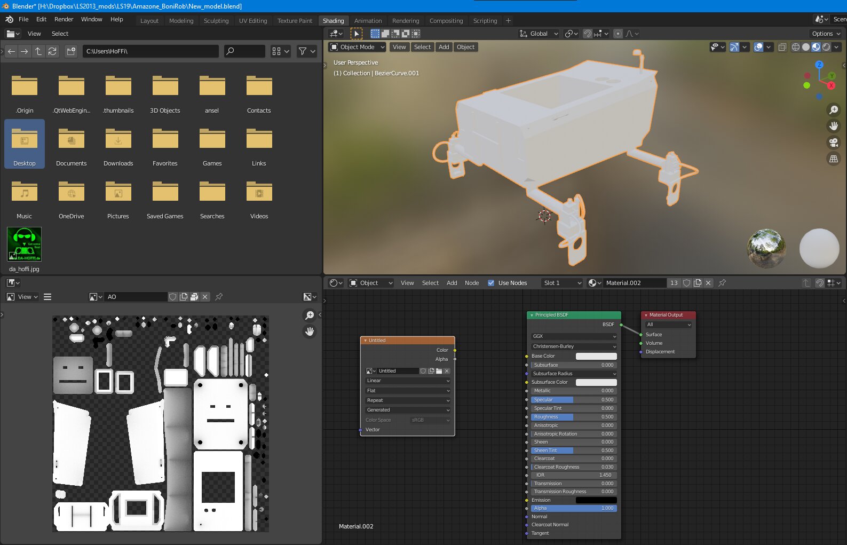Click the Add button in viewport header
This screenshot has width=847, height=545.
click(x=444, y=47)
